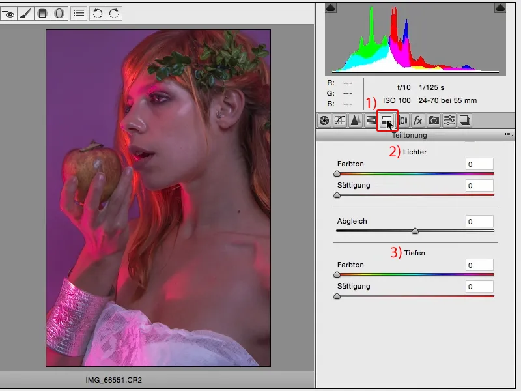Click the Teiltonung panel title
The height and width of the screenshot is (391, 521).
coord(410,135)
